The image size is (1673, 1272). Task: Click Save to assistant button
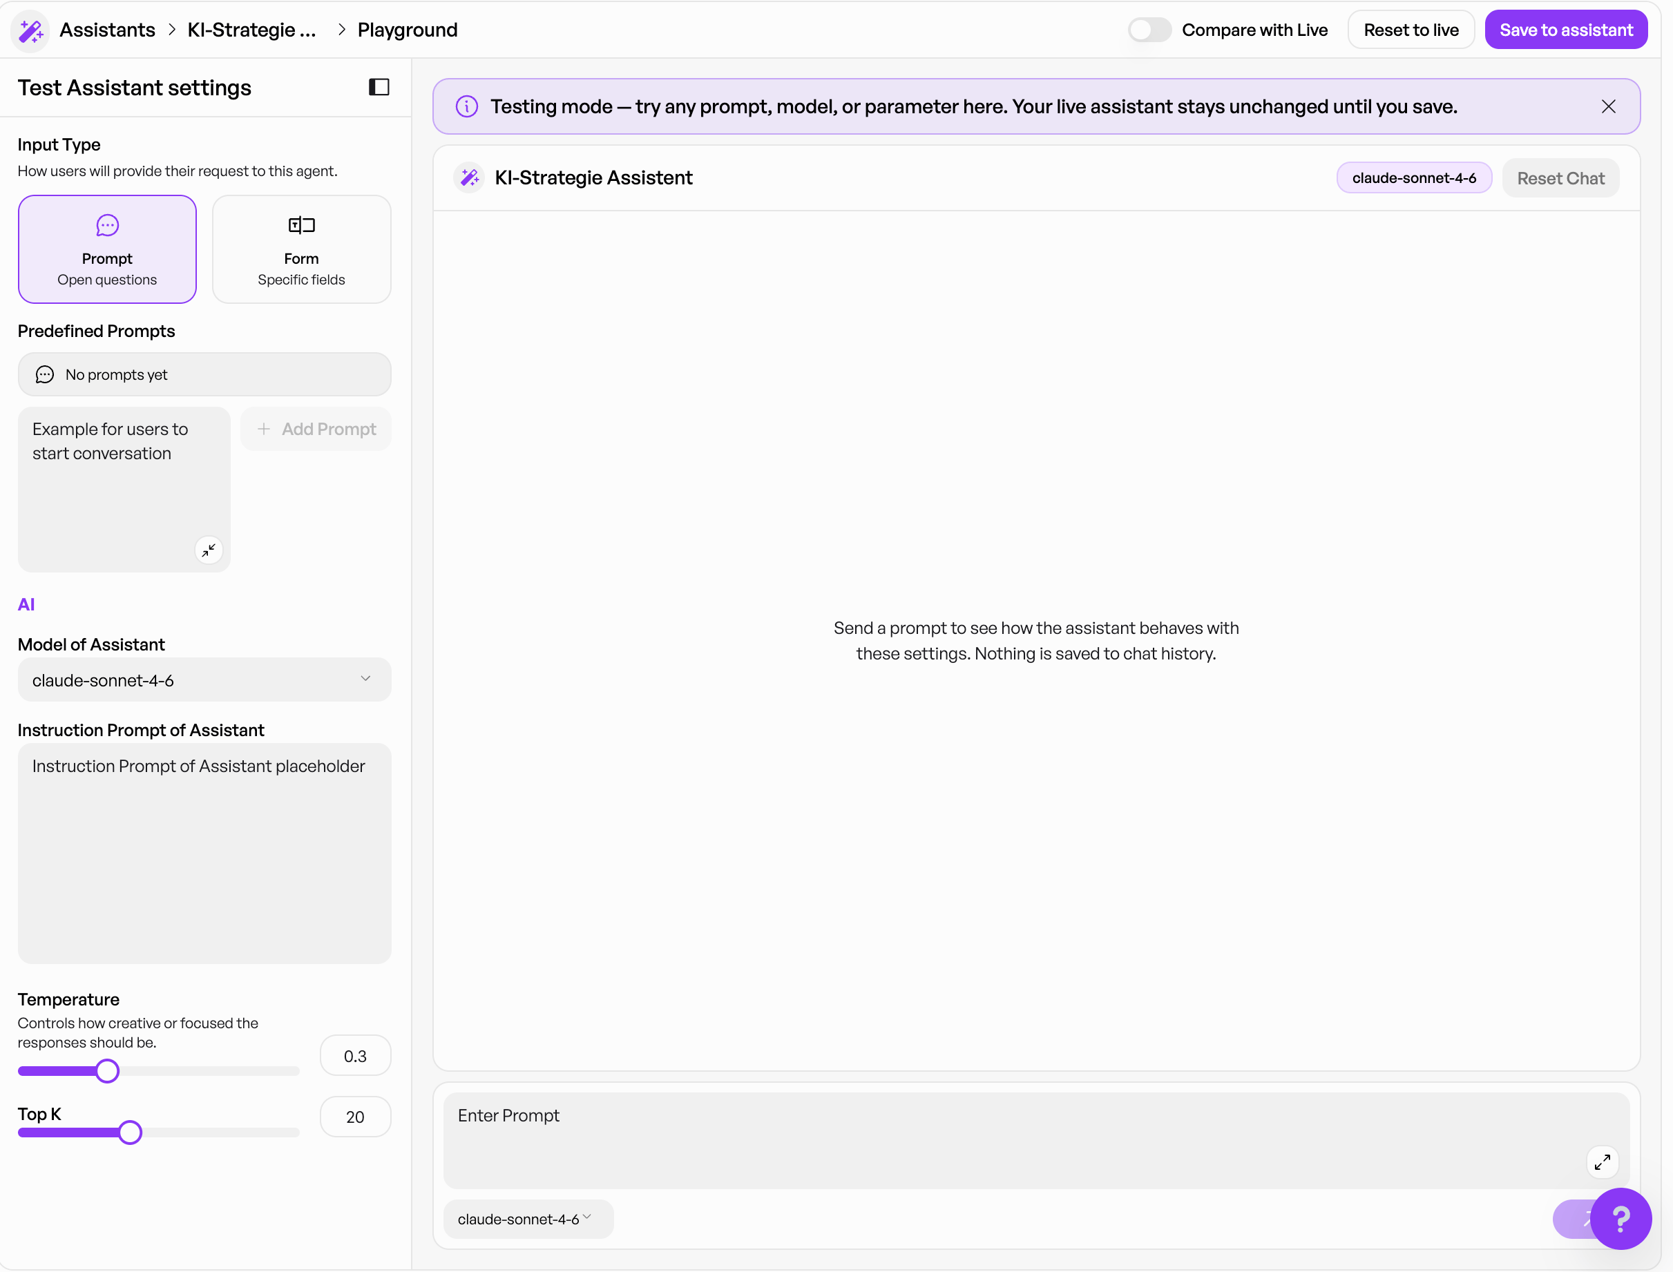1565,30
